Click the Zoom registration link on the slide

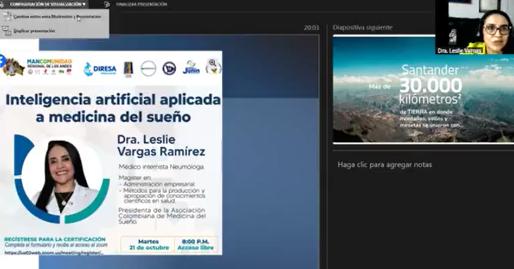(53, 252)
